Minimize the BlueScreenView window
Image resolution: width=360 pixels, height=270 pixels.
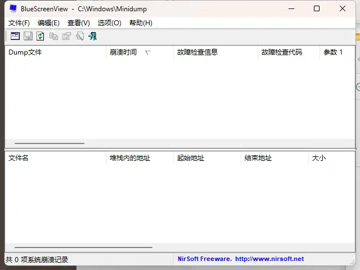[291, 9]
